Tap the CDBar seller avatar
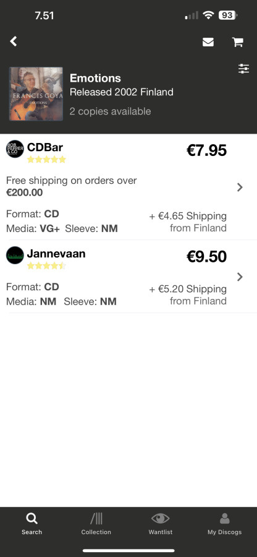257x557 pixels. coord(15,149)
